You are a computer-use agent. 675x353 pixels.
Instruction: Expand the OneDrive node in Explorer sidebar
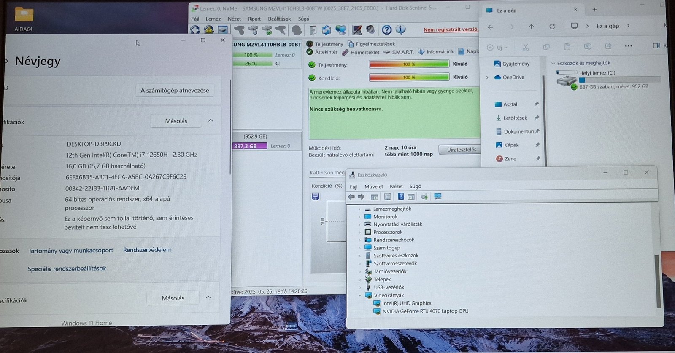(x=487, y=78)
